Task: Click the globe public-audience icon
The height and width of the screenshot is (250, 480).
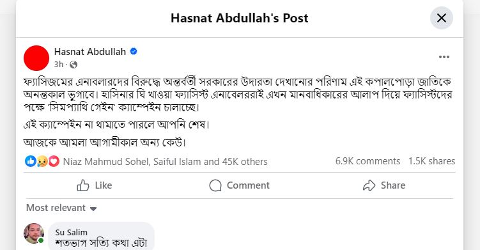Action: (x=74, y=65)
